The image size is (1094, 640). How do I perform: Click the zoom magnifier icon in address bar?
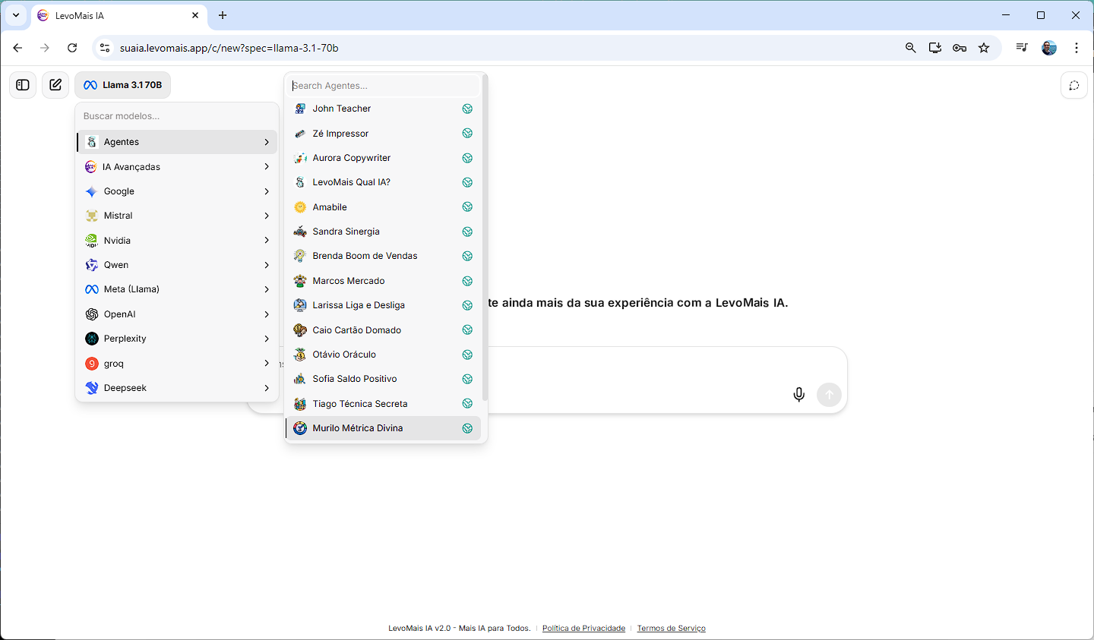910,48
